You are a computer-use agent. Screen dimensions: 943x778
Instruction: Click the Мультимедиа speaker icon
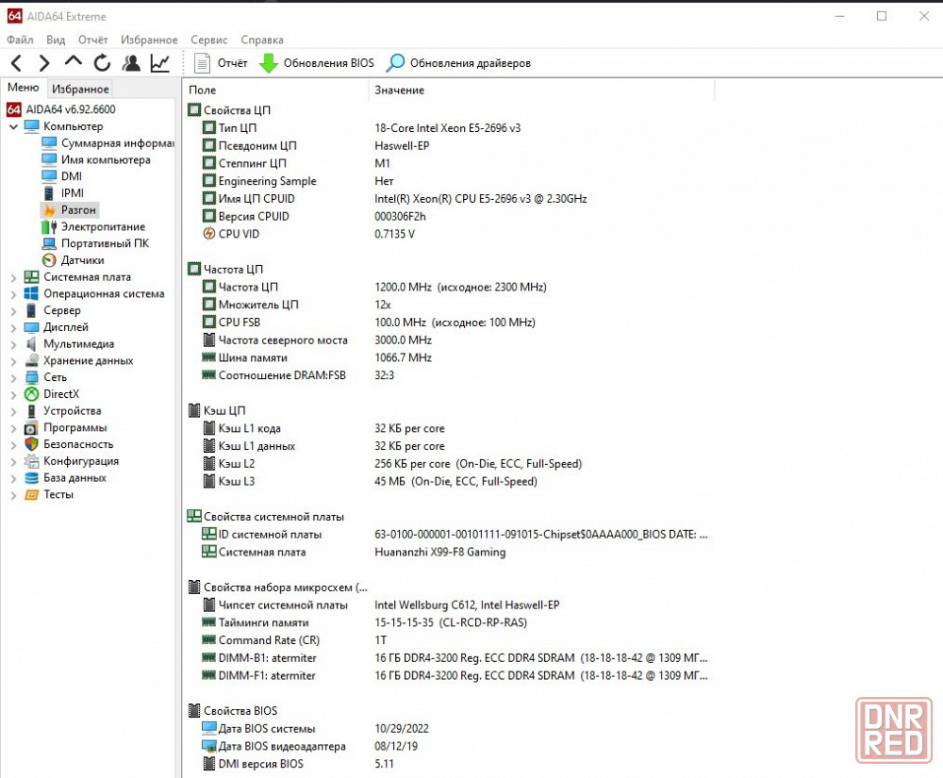pyautogui.click(x=31, y=344)
